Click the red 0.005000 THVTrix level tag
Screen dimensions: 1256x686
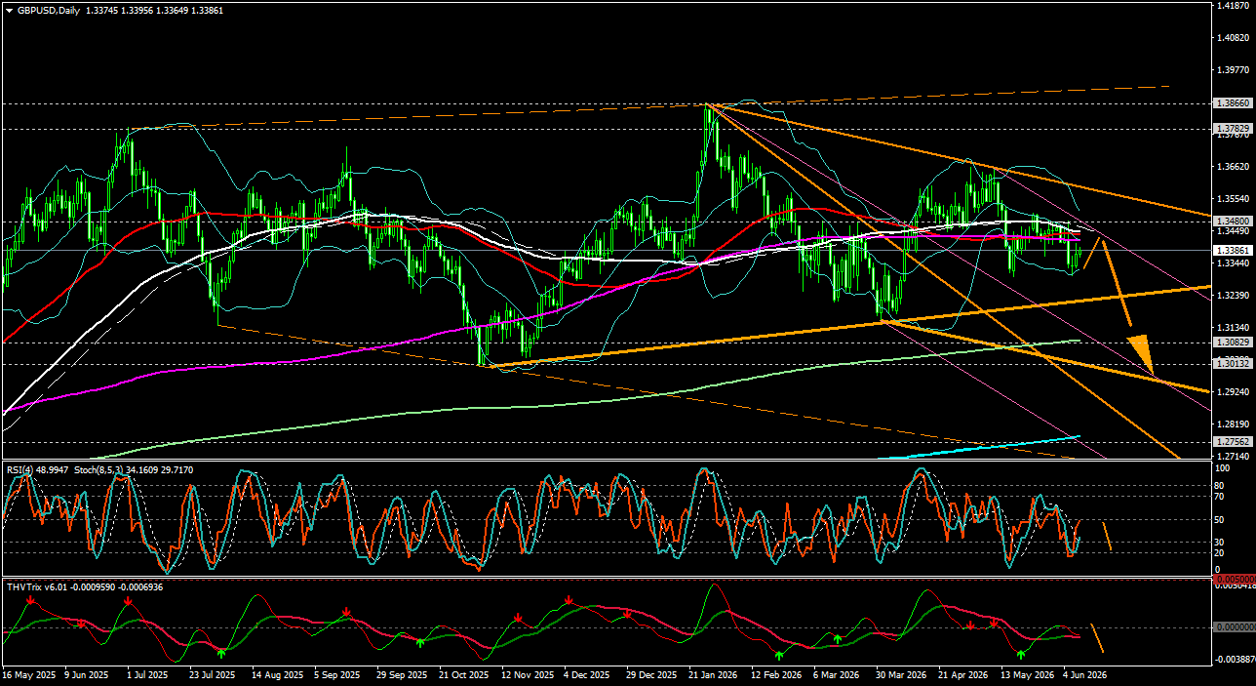pos(1233,578)
